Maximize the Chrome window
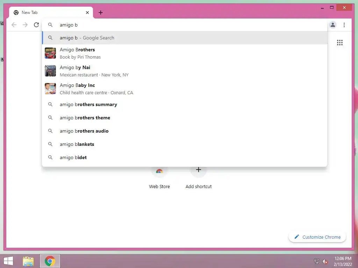This screenshot has width=358, height=268. pyautogui.click(x=332, y=8)
